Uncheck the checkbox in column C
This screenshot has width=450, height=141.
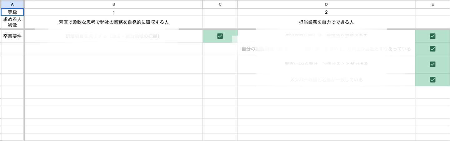[x=220, y=36]
